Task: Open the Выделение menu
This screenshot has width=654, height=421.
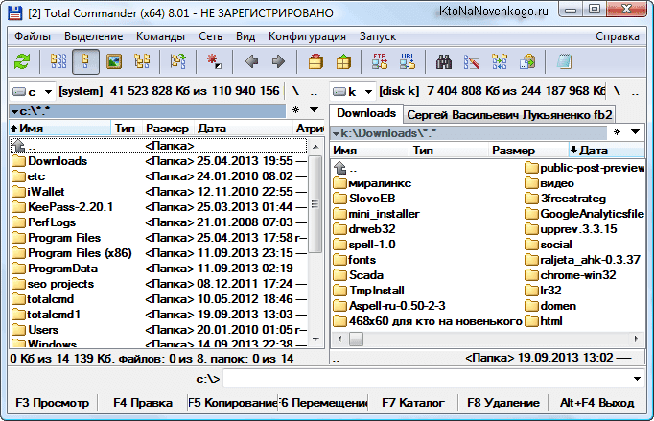Action: click(x=93, y=36)
